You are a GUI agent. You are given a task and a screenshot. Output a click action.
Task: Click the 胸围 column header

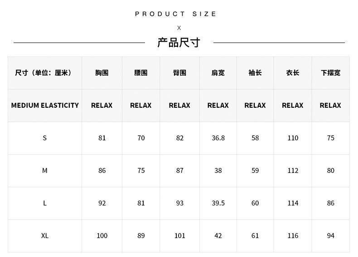(x=102, y=73)
